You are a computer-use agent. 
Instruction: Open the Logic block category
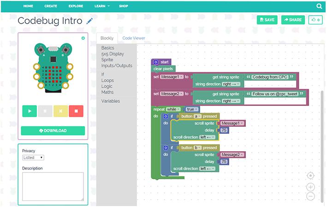(x=107, y=86)
